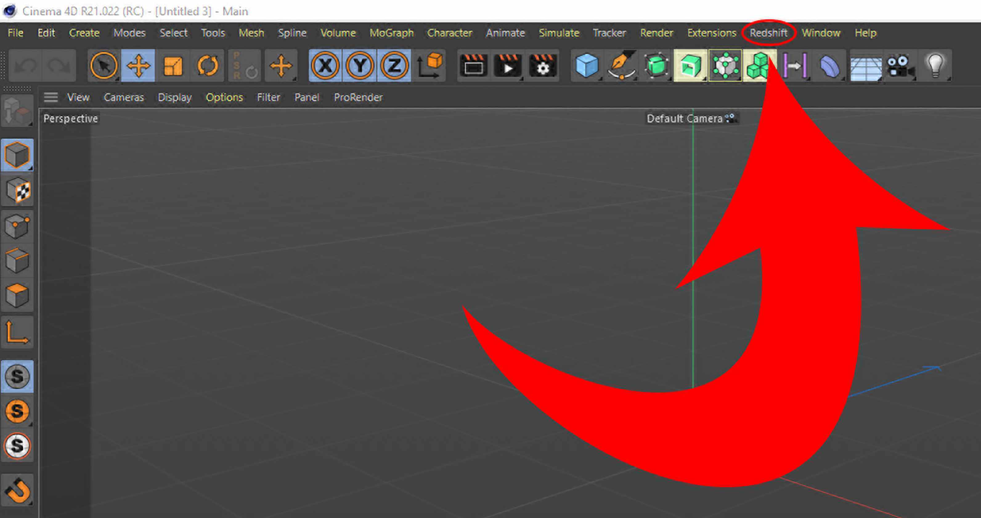Viewport: 981px width, 518px height.
Task: Open the viewport hamburger menu
Action: coord(51,97)
